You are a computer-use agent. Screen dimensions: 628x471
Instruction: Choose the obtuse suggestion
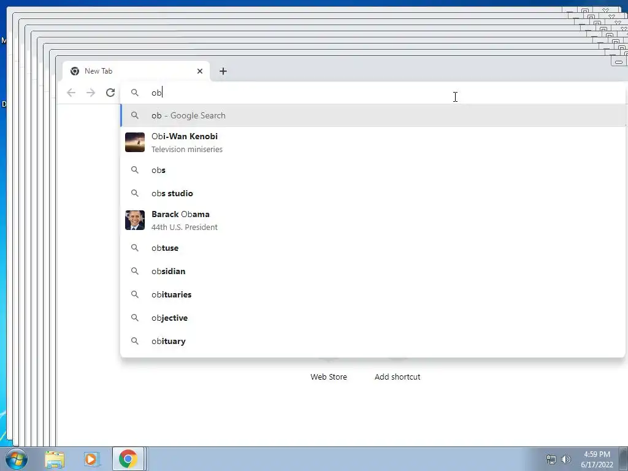pos(372,248)
